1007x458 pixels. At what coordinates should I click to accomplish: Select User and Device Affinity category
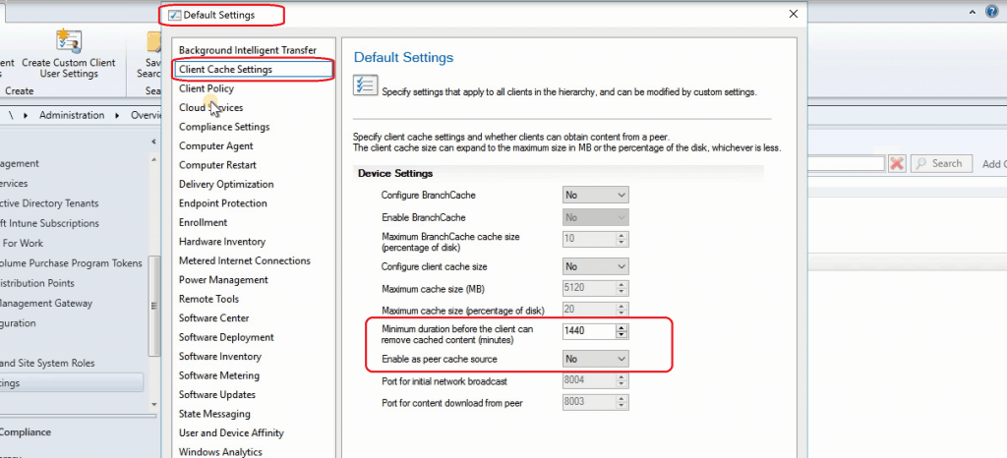pyautogui.click(x=231, y=433)
